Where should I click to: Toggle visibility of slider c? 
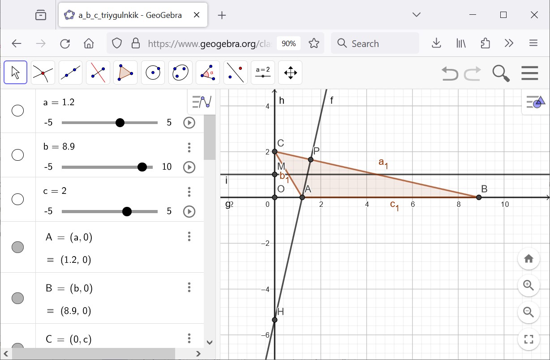coord(17,199)
